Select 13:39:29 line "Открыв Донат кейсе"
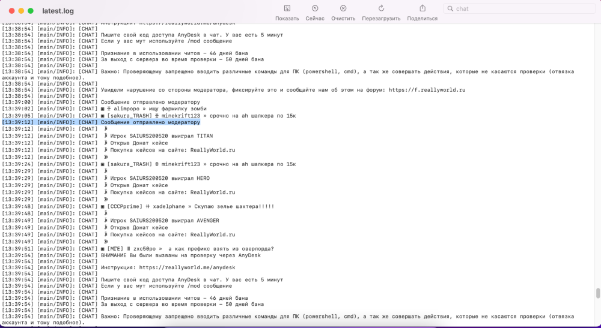This screenshot has height=328, width=601. 85,185
